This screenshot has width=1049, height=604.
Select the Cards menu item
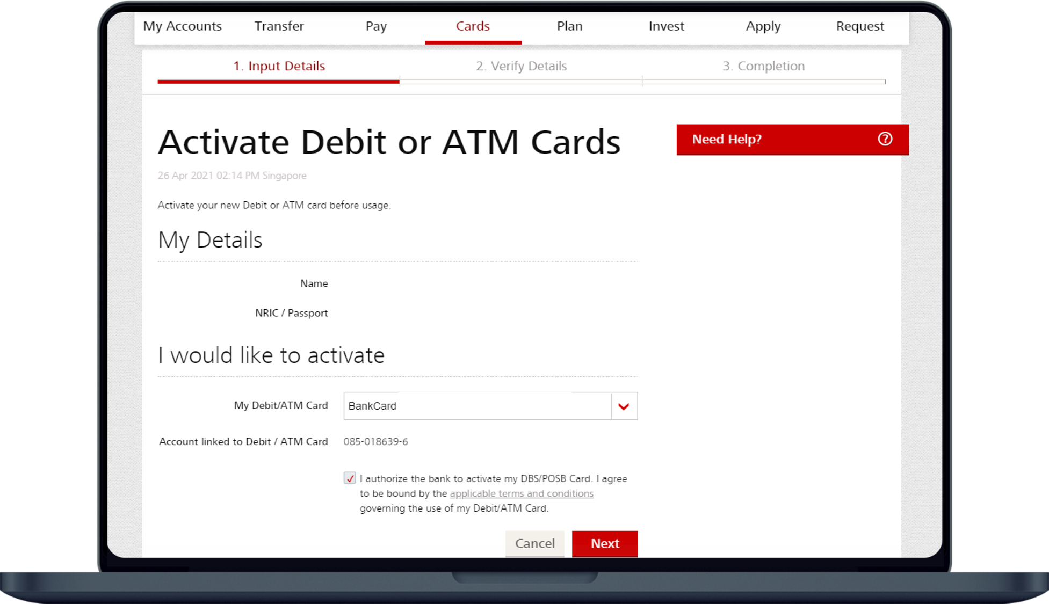point(473,26)
